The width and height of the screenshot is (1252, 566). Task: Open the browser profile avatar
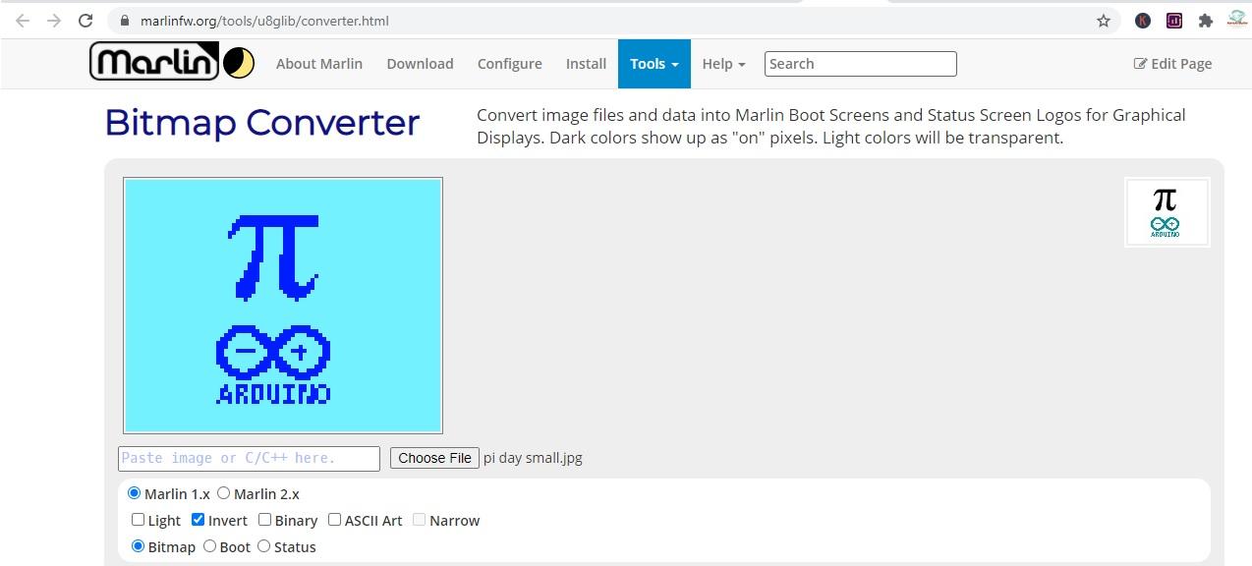point(1236,20)
